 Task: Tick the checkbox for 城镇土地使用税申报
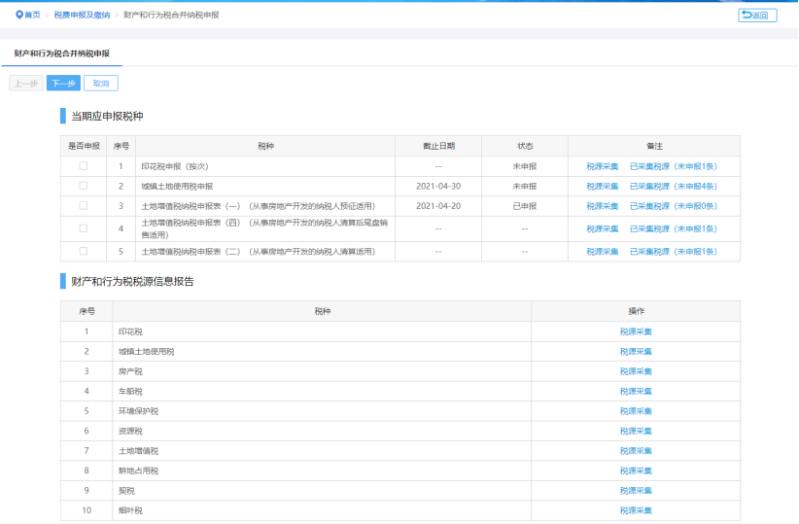point(84,186)
